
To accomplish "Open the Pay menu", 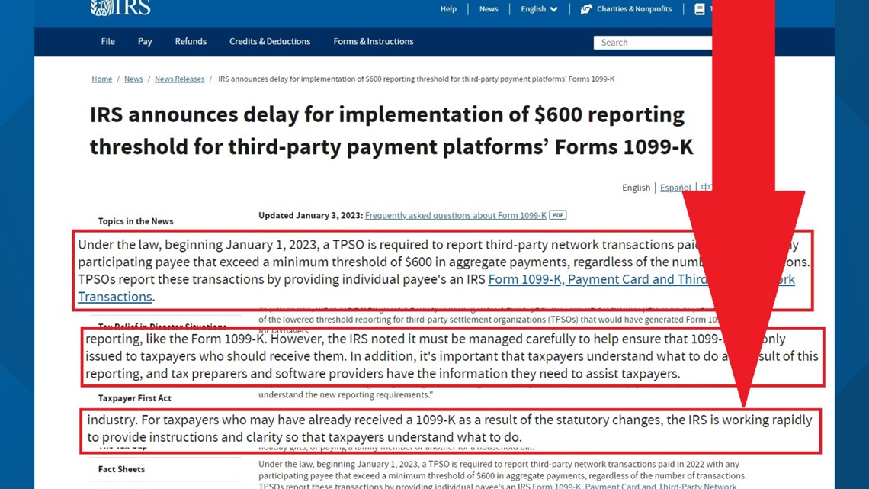I will coord(145,42).
